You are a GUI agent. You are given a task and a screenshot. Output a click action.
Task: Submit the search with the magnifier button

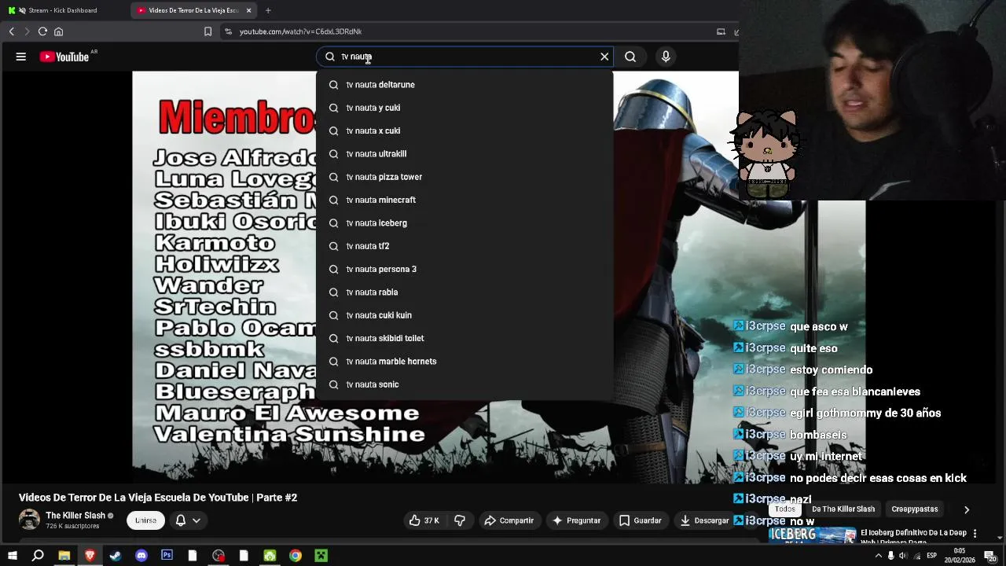point(630,57)
